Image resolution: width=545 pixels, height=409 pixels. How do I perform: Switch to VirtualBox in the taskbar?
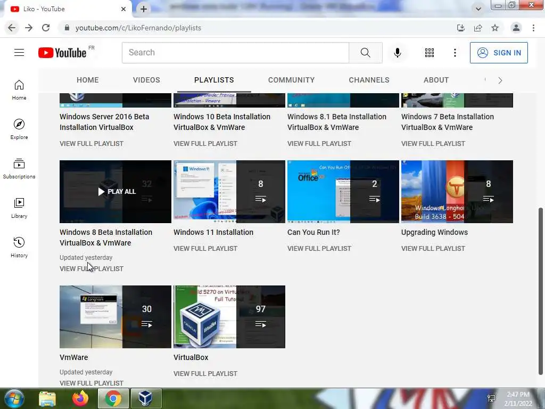point(145,398)
